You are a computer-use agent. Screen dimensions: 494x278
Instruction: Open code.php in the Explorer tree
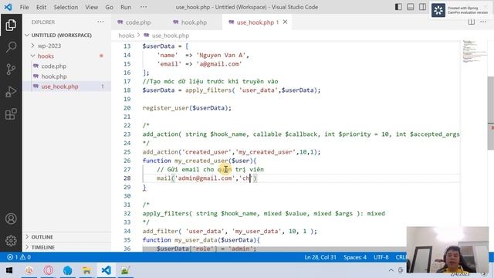(54, 66)
